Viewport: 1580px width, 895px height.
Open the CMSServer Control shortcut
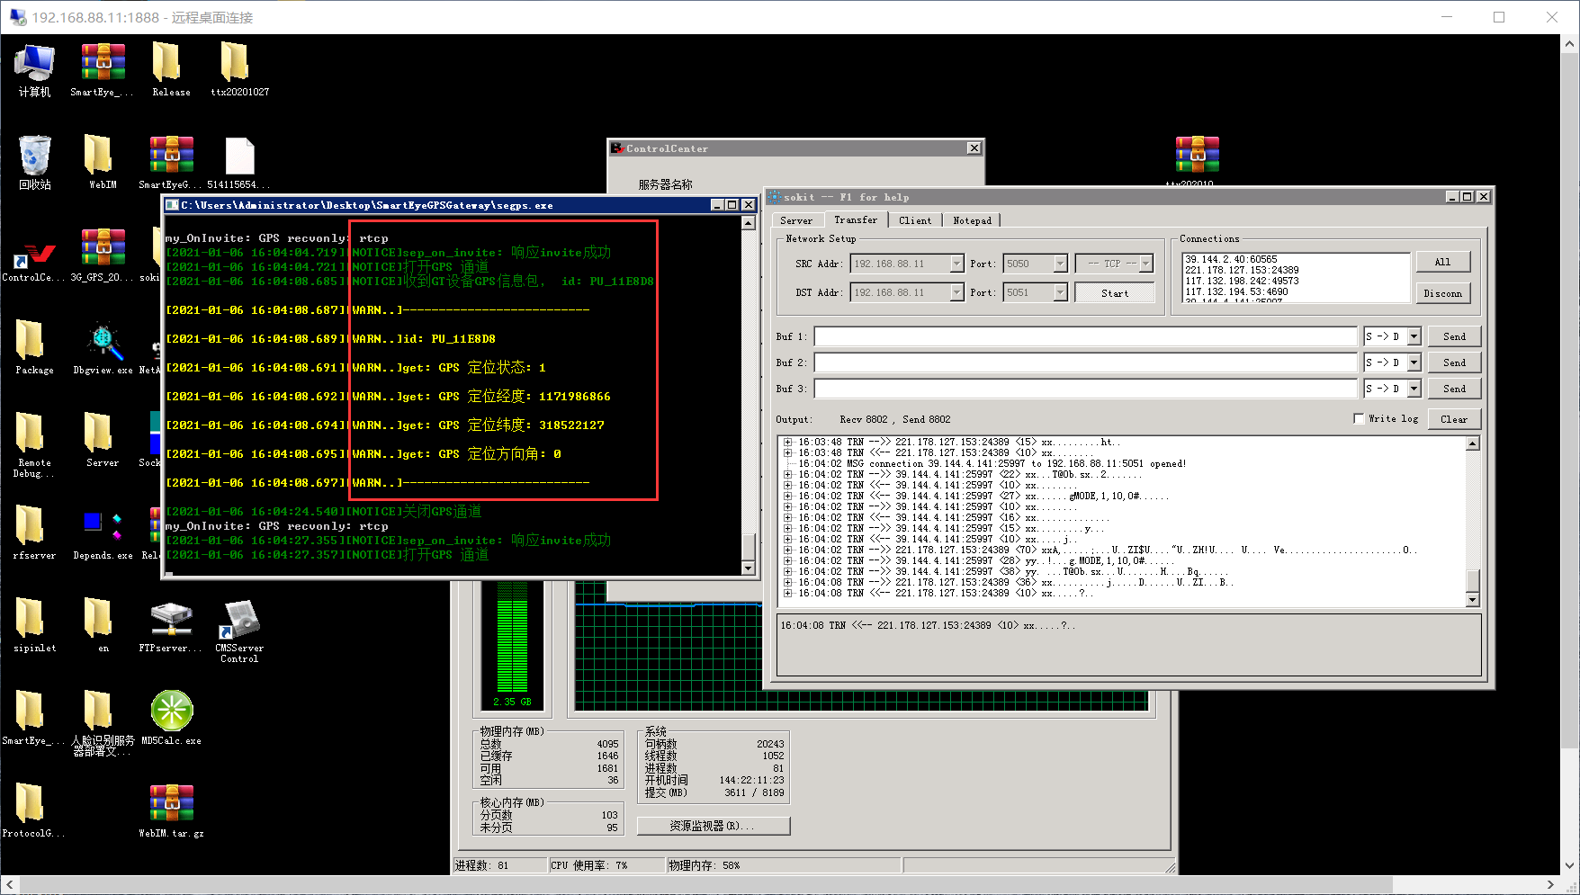[239, 621]
